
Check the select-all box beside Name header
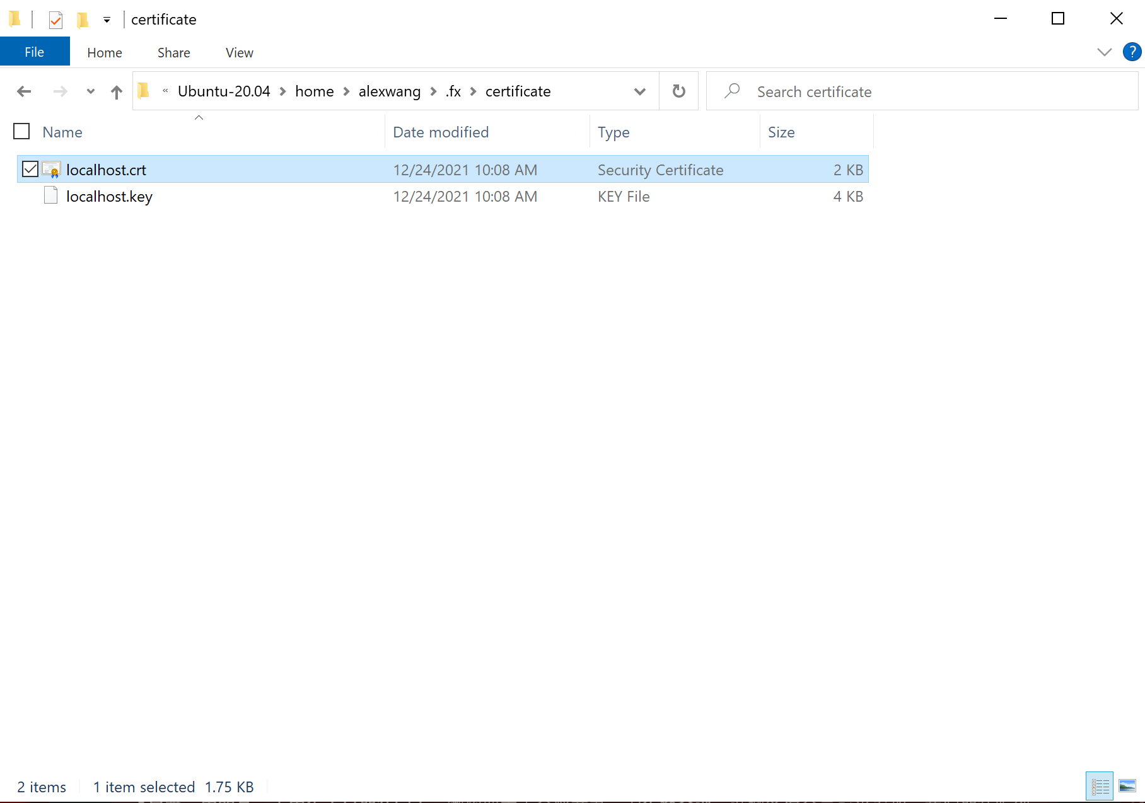(21, 131)
